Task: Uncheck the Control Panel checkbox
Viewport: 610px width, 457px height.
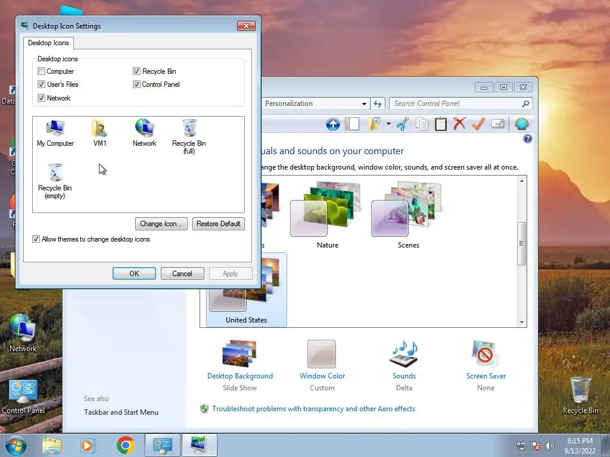Action: [x=136, y=84]
